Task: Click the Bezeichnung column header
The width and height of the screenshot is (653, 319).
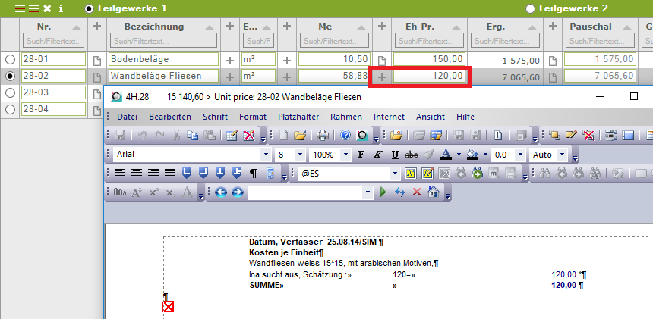Action: coord(156,27)
